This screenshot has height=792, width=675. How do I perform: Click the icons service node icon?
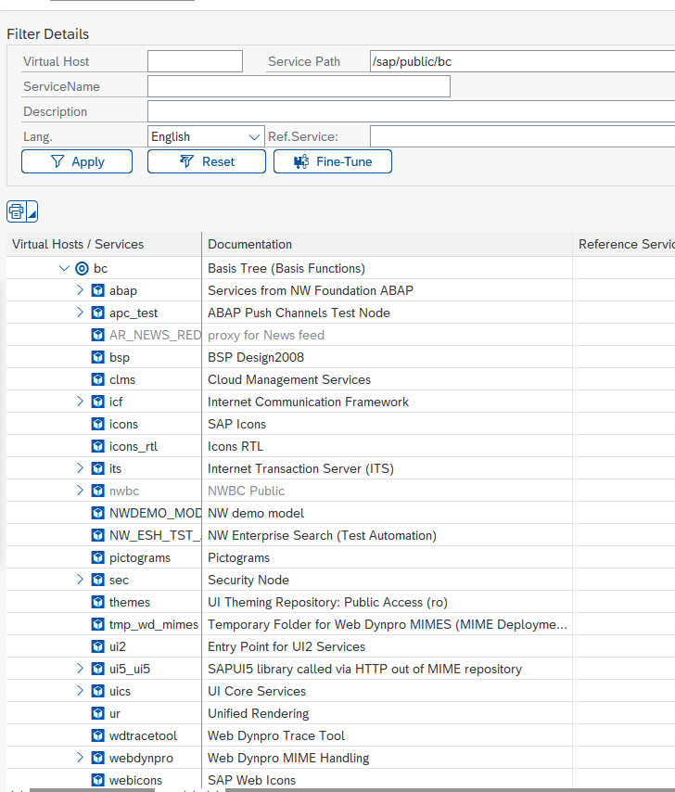(98, 424)
